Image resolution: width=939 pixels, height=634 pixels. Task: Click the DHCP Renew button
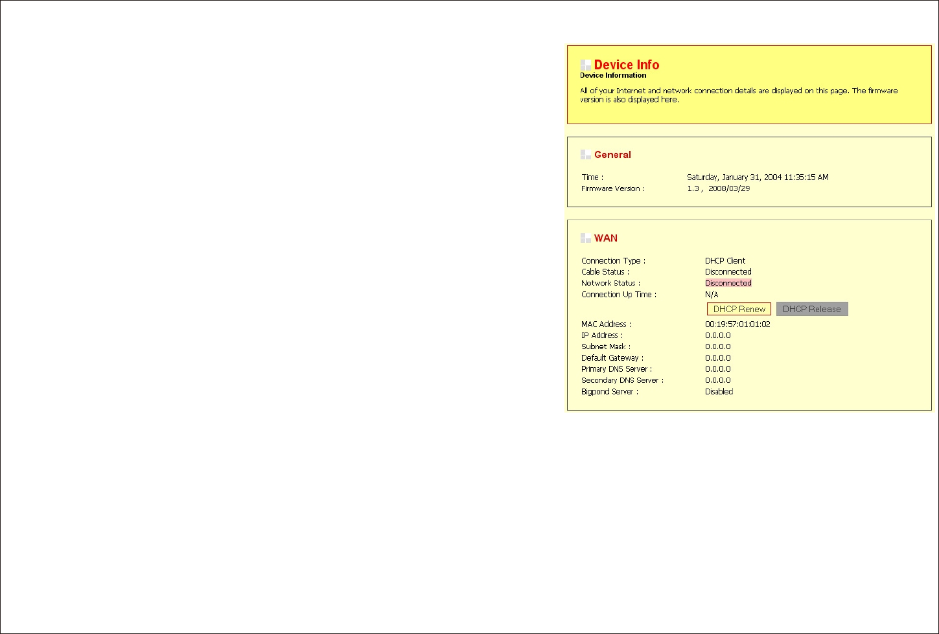[x=739, y=310]
